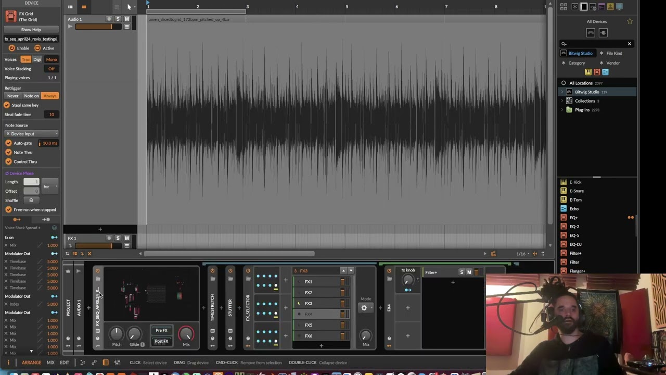666x375 pixels.
Task: Set Retrigger to Always
Action: pos(50,96)
